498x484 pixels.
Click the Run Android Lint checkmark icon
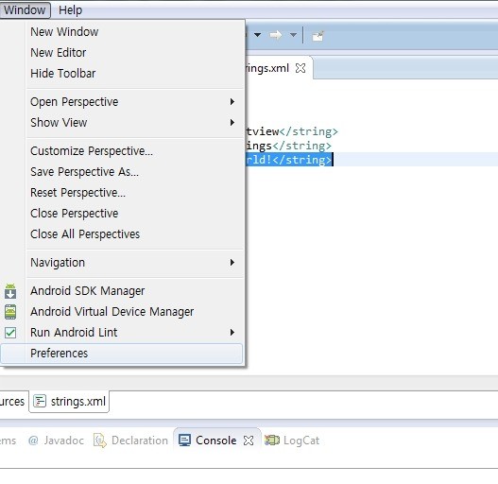point(10,333)
